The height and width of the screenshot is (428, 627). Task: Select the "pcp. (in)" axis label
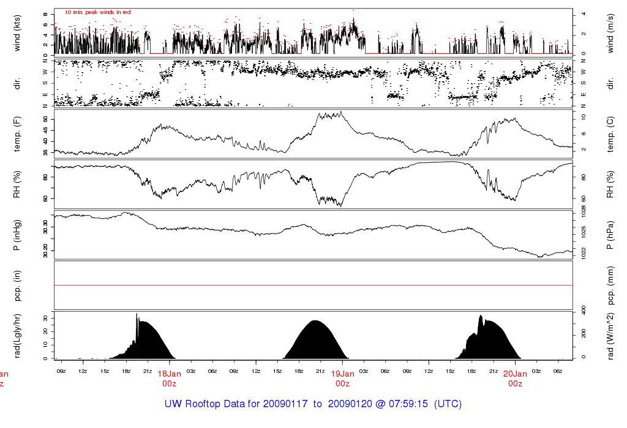point(17,286)
